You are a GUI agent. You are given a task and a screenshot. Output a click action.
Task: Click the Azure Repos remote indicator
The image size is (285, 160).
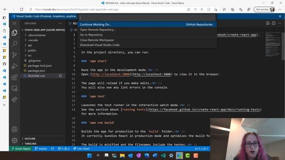(21, 148)
